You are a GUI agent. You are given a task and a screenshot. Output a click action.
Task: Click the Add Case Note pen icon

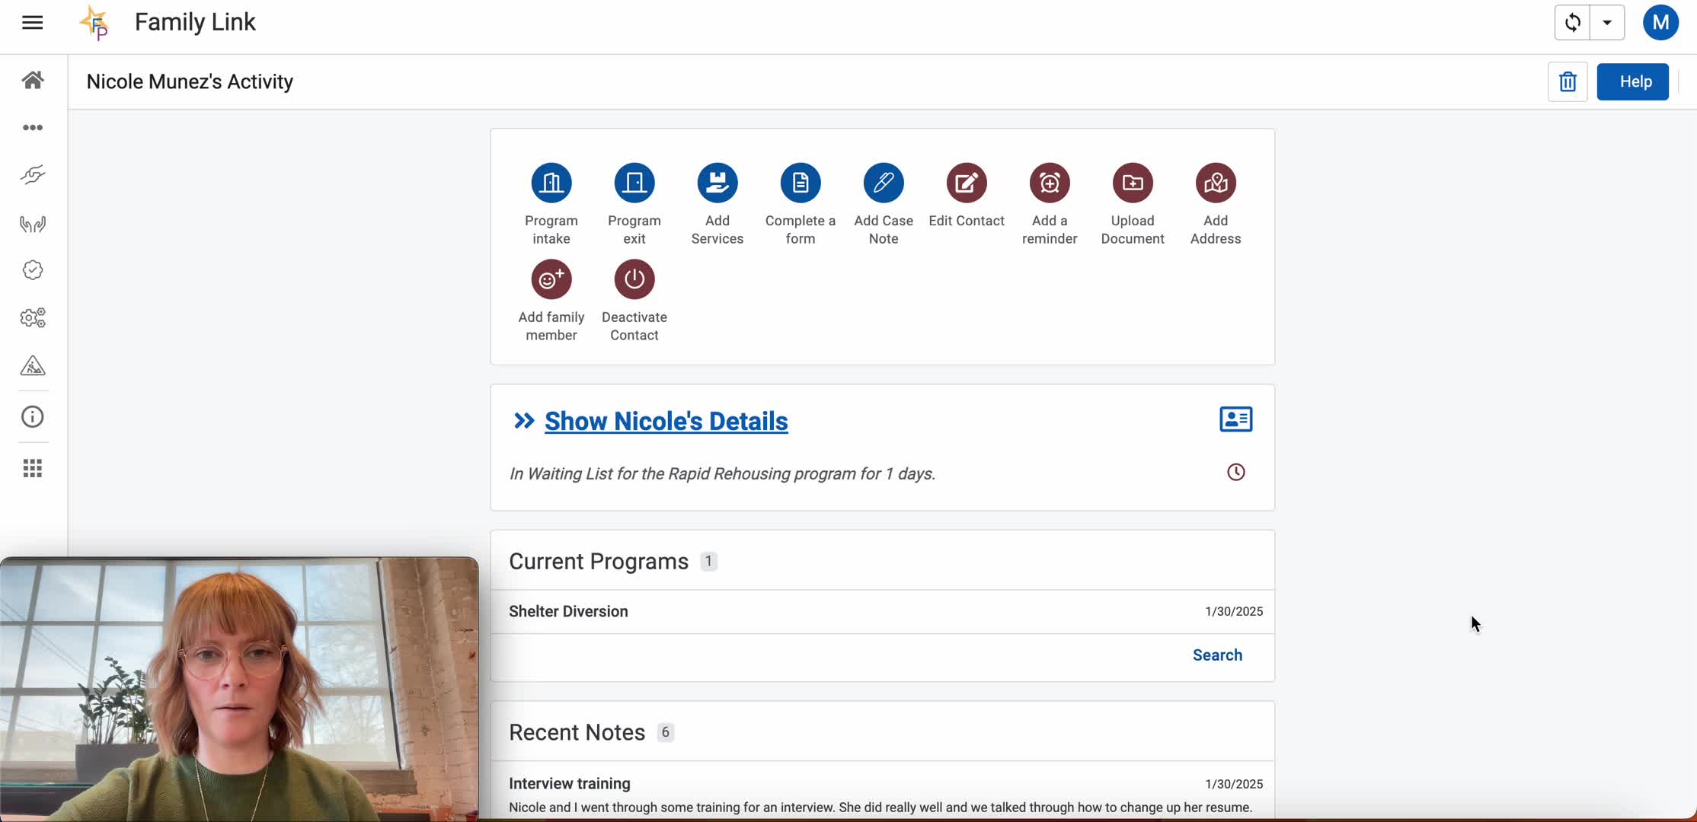click(x=884, y=183)
